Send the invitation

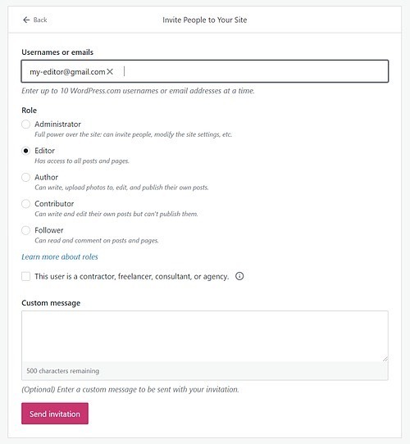click(x=55, y=414)
